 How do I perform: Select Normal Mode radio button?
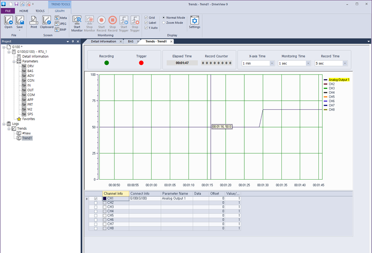pyautogui.click(x=164, y=17)
